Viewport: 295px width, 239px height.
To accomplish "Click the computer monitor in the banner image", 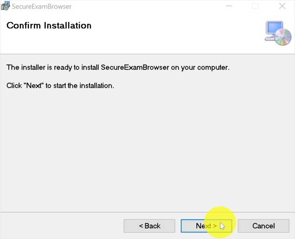I will 274,28.
